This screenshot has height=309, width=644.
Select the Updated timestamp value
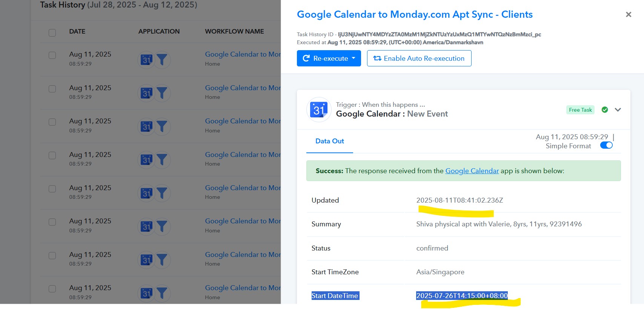(460, 200)
